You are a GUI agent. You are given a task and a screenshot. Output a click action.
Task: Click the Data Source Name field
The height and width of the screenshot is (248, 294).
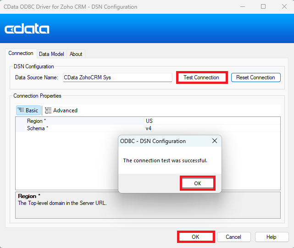click(117, 77)
